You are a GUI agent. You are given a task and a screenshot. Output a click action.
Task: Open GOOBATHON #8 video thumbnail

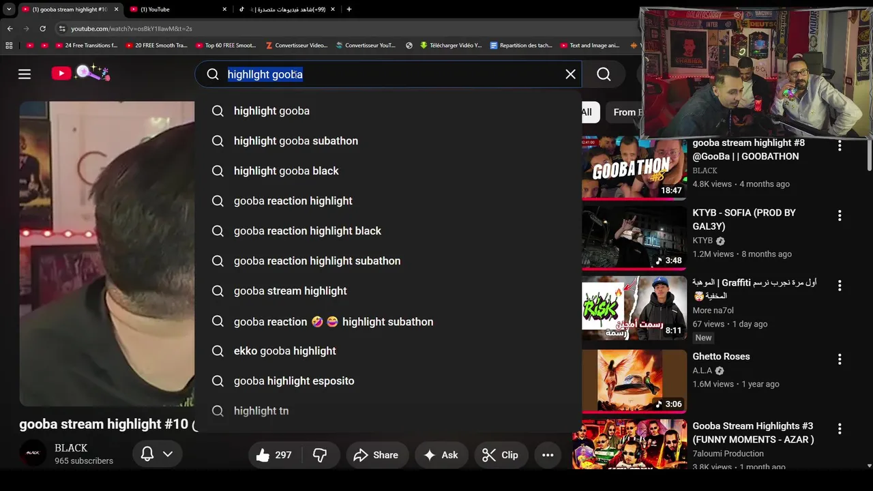[x=634, y=168]
